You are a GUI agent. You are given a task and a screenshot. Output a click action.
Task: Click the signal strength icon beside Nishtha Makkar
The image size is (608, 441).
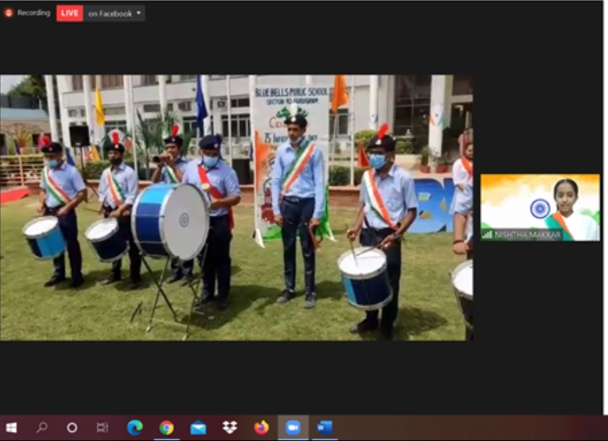[x=487, y=235]
